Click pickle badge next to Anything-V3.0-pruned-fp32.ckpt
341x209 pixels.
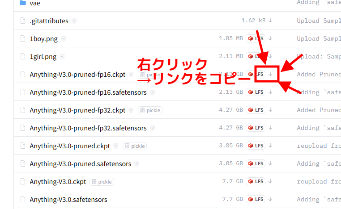click(150, 110)
